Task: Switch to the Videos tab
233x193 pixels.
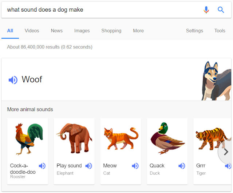Action: pos(32,31)
